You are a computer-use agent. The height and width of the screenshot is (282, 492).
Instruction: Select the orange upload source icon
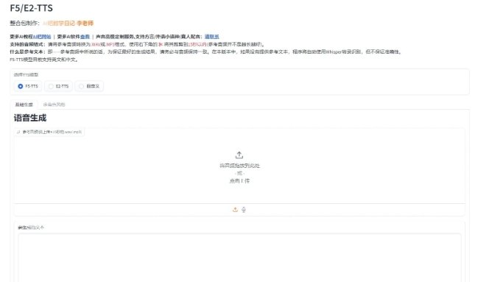235,210
